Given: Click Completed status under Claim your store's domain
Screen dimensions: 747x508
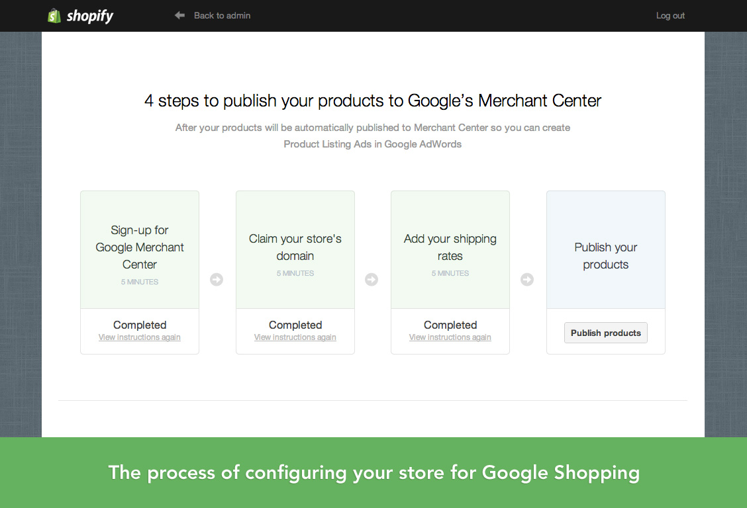Looking at the screenshot, I should click(x=295, y=325).
